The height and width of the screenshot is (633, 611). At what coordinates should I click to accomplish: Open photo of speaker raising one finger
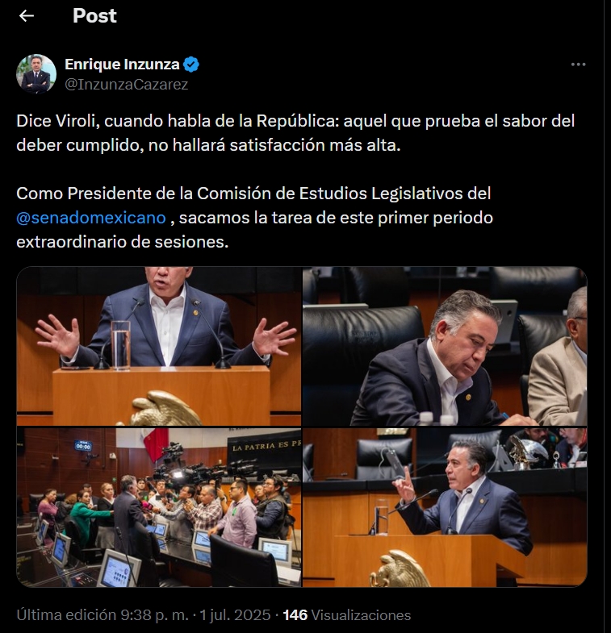pyautogui.click(x=445, y=507)
